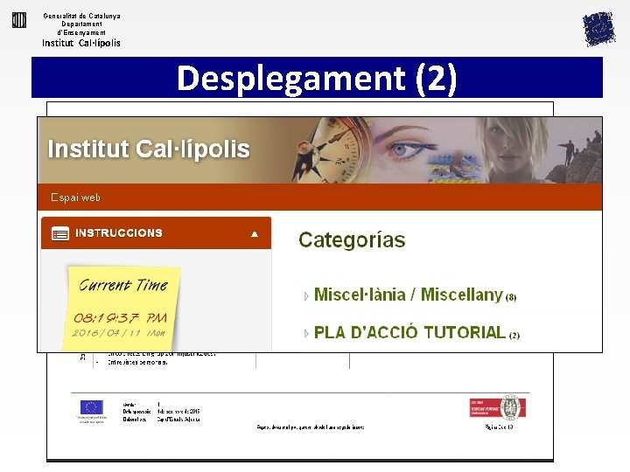The image size is (630, 472).
Task: Collapse the INSTRUCCIONS panel with the up arrow
Action: coord(255,234)
